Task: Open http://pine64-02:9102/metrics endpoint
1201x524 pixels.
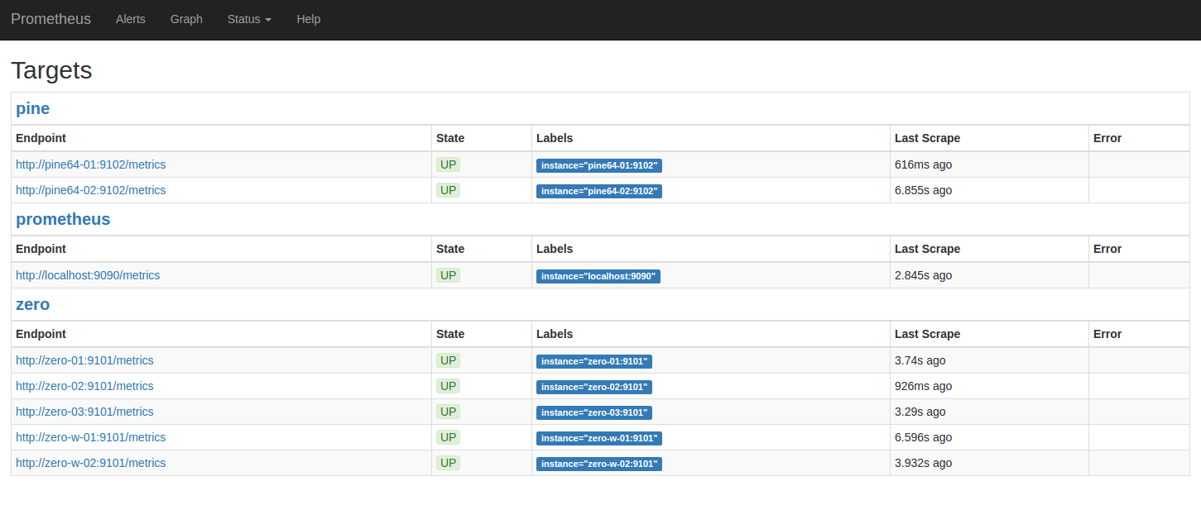Action: click(90, 190)
